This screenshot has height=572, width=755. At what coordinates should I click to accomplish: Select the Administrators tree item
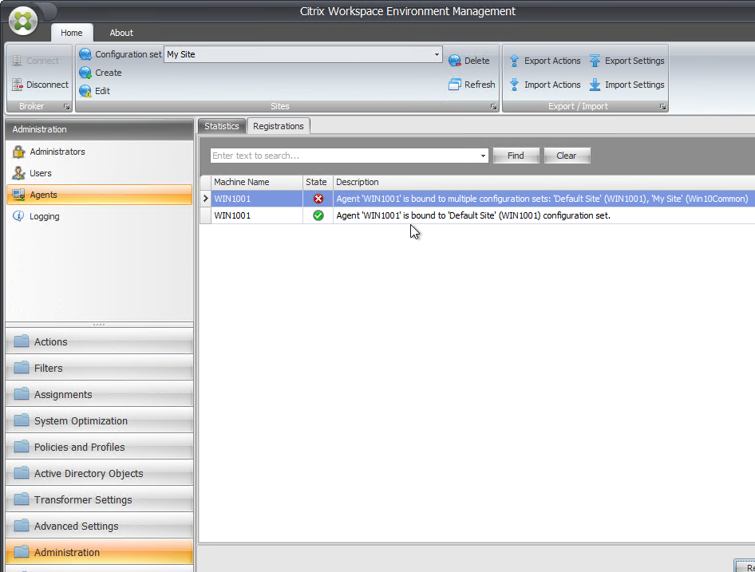tap(99, 152)
